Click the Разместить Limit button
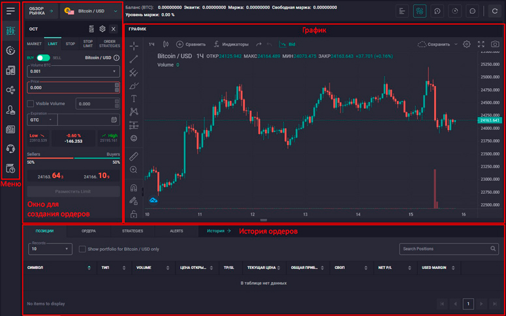Screen dimensions: 506x316 73,191
